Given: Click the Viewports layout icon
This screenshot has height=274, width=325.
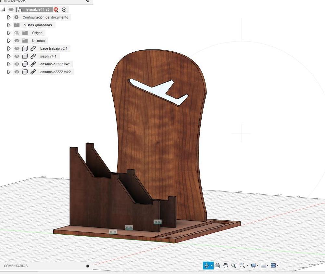Looking at the screenshot, I should click(273, 266).
